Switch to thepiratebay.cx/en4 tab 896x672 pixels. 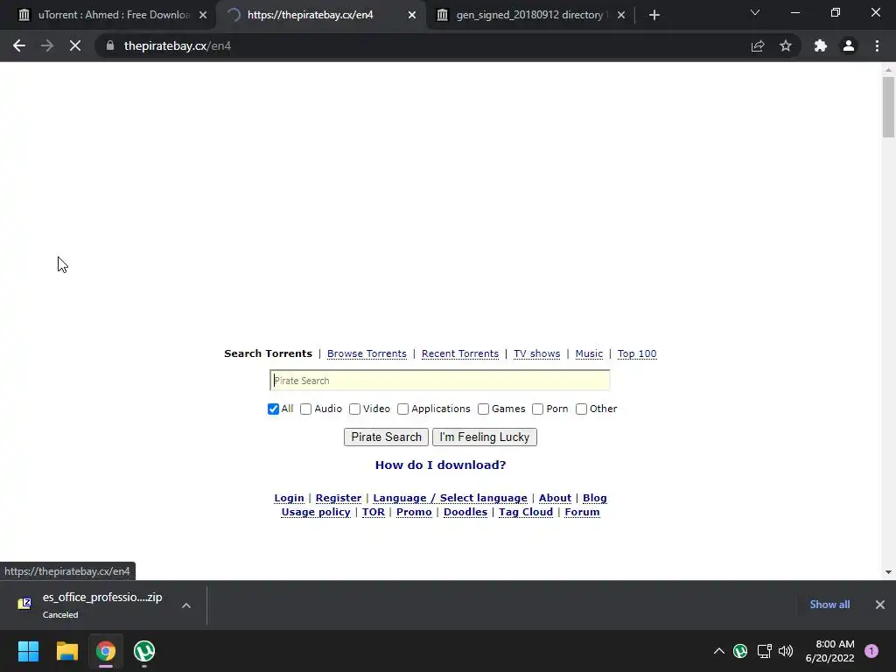tap(321, 15)
